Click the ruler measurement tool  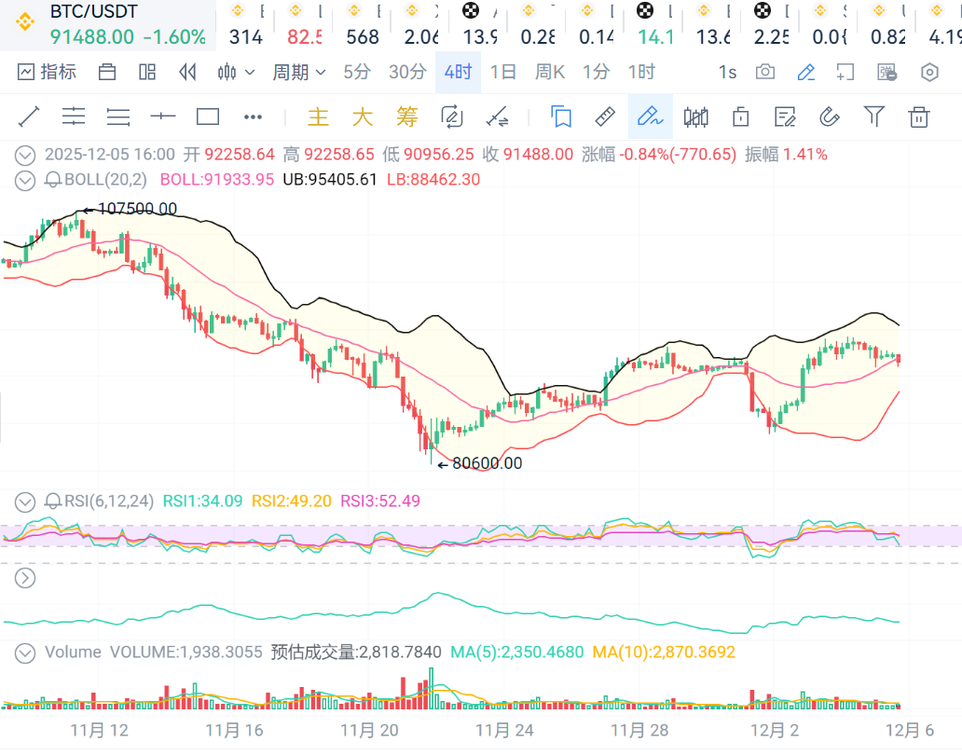[x=605, y=117]
